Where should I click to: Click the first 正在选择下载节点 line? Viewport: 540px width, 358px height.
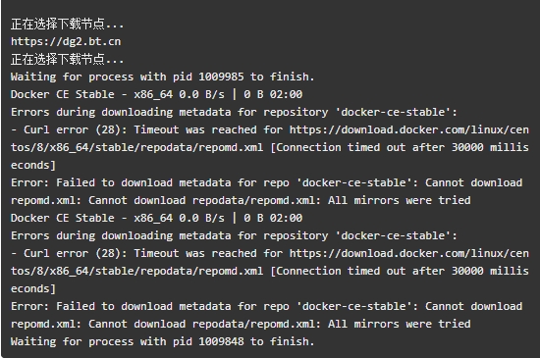pyautogui.click(x=67, y=24)
